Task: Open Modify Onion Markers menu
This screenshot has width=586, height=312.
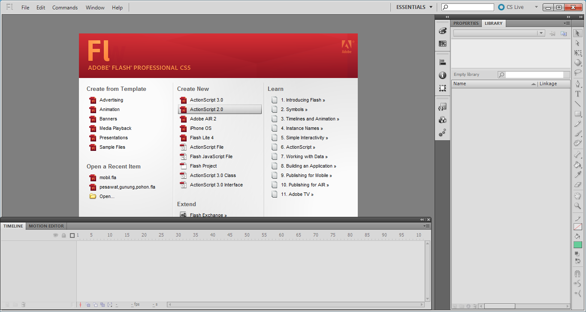Action: click(x=110, y=305)
